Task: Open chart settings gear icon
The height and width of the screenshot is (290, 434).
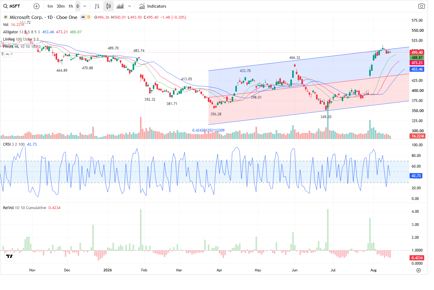Action: (418, 270)
